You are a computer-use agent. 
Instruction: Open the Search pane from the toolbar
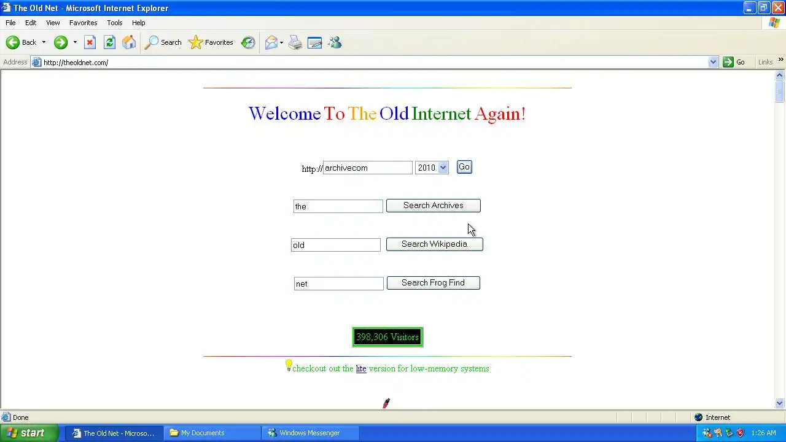(163, 42)
